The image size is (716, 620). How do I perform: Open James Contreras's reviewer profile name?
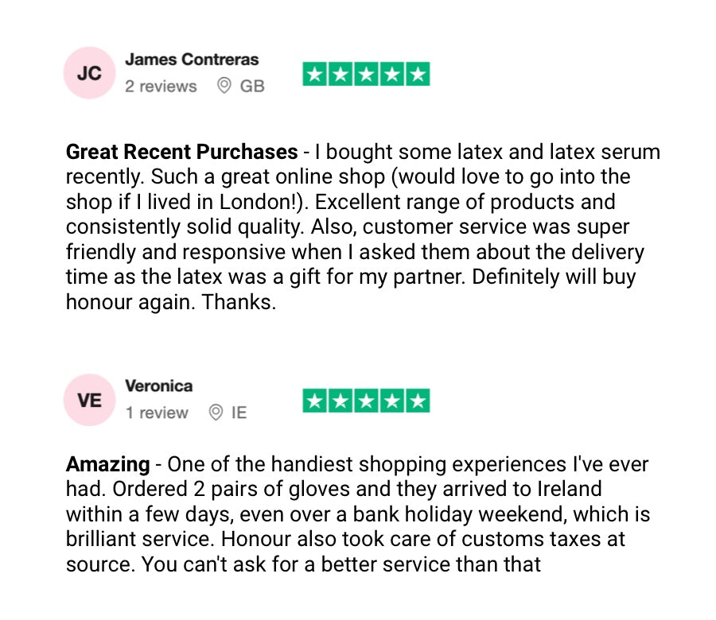(192, 60)
